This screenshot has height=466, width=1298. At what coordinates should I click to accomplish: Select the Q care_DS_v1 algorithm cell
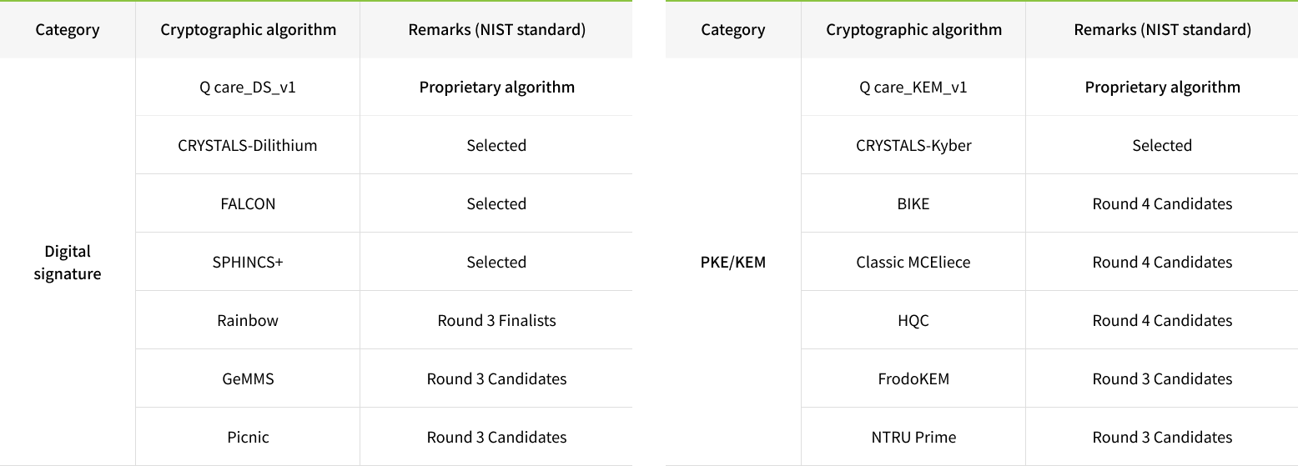coord(248,87)
